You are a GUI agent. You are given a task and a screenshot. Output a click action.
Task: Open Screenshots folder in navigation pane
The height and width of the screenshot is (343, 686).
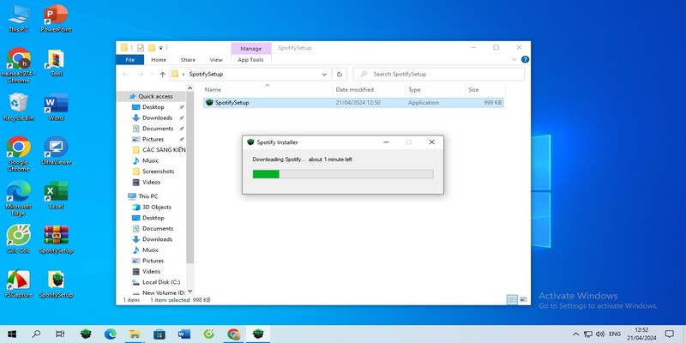(158, 171)
